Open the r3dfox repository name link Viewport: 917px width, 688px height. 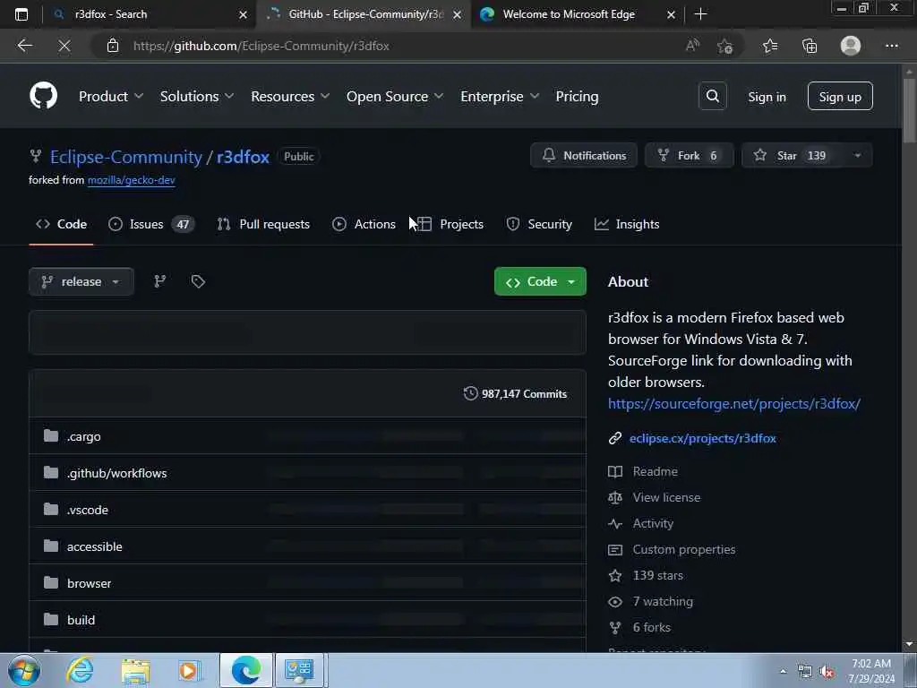[x=243, y=157]
